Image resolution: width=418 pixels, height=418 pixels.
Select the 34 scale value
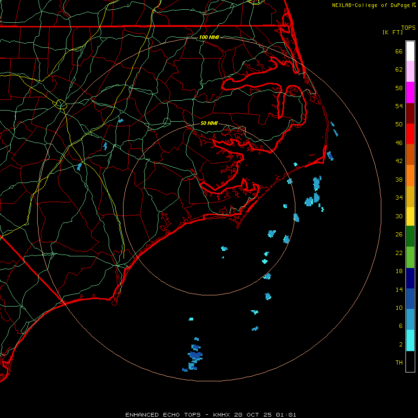399,198
